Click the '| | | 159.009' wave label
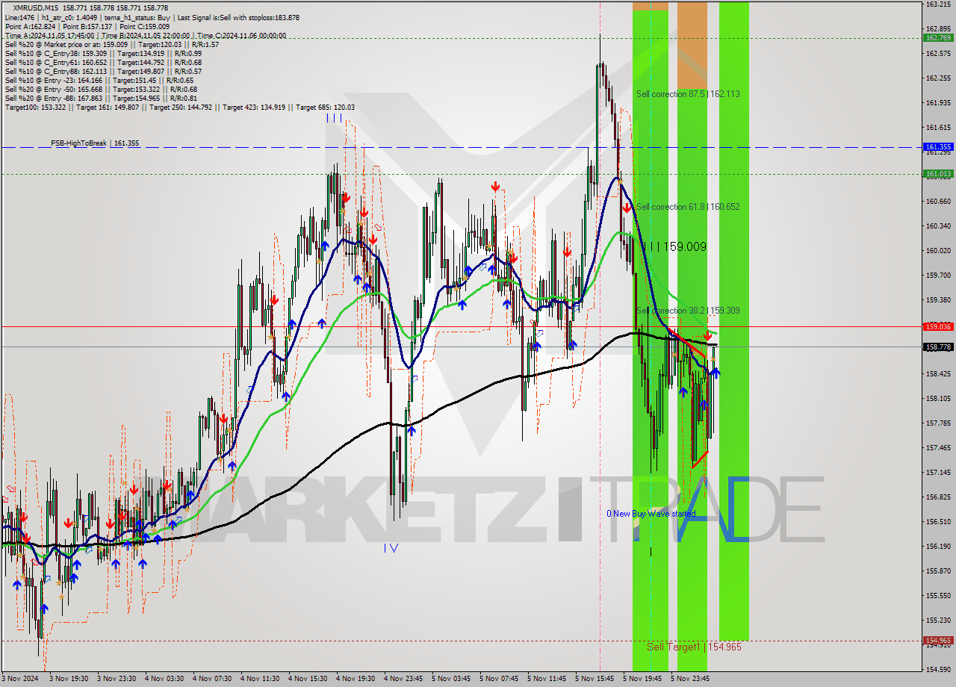This screenshot has width=956, height=687. [x=674, y=246]
